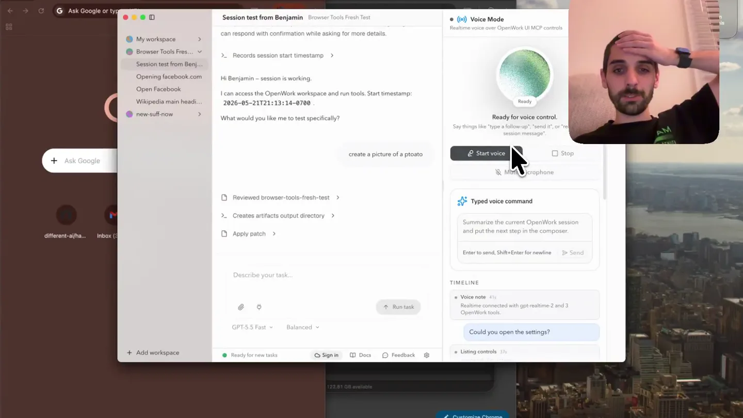
Task: Click the green voice orb
Action: click(524, 75)
